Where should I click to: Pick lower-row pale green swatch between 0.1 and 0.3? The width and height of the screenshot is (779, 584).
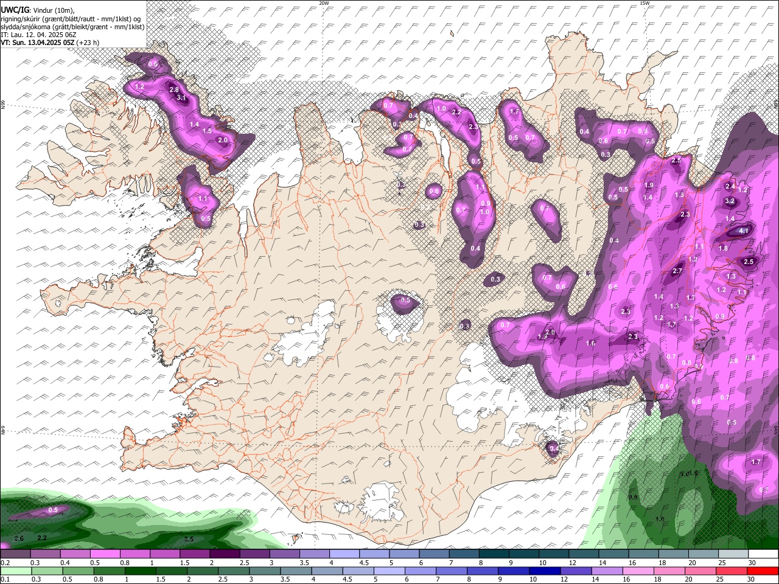coord(16,571)
